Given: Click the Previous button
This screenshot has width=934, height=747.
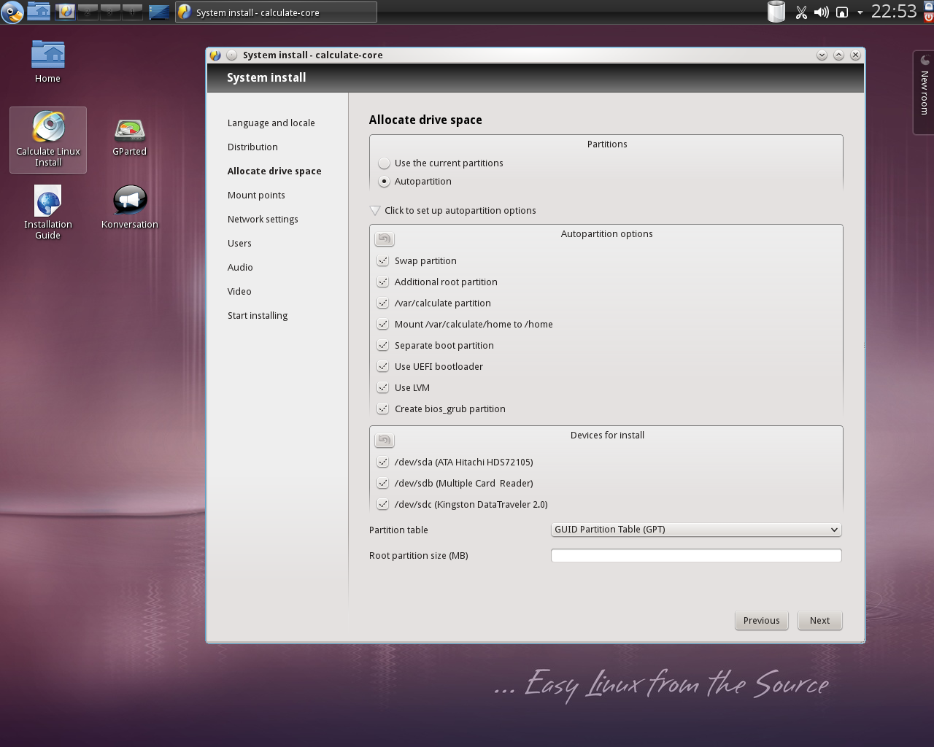Looking at the screenshot, I should click(762, 621).
